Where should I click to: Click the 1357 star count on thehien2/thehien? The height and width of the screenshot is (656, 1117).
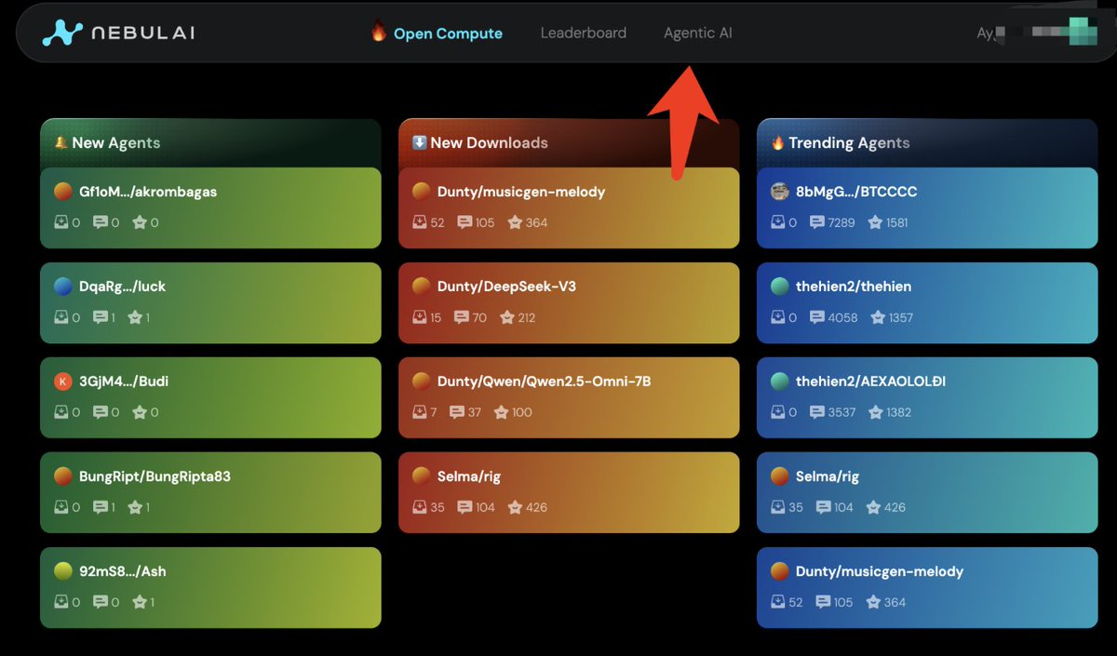point(901,317)
